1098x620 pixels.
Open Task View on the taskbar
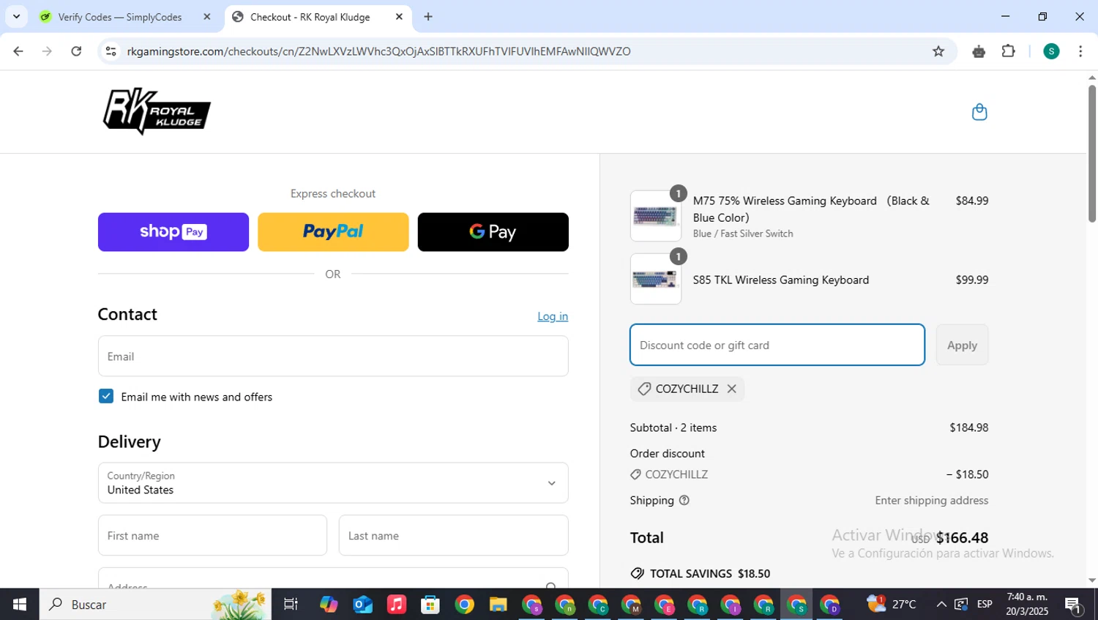(291, 605)
